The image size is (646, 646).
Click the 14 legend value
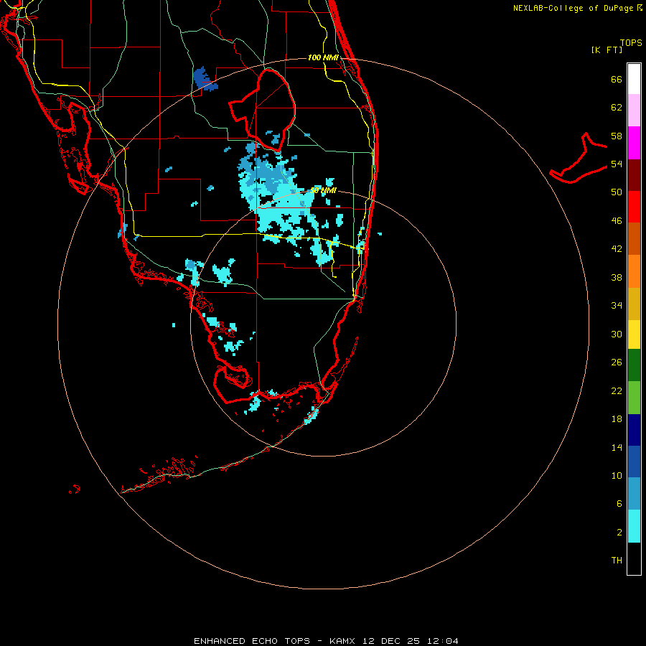tap(617, 447)
